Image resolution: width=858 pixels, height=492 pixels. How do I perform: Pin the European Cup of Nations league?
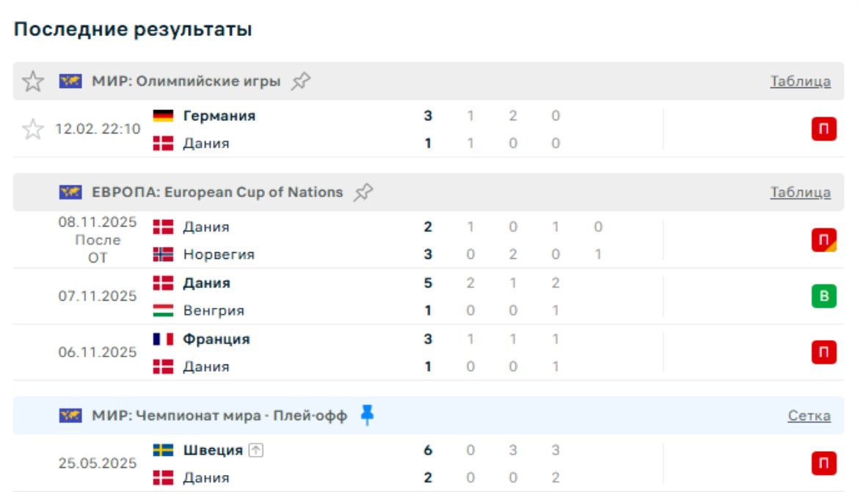tap(363, 192)
